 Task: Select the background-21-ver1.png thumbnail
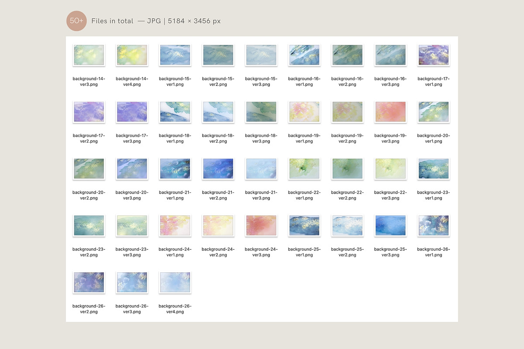(x=175, y=169)
